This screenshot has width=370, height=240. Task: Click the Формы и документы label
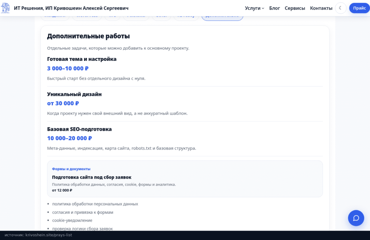tap(71, 169)
